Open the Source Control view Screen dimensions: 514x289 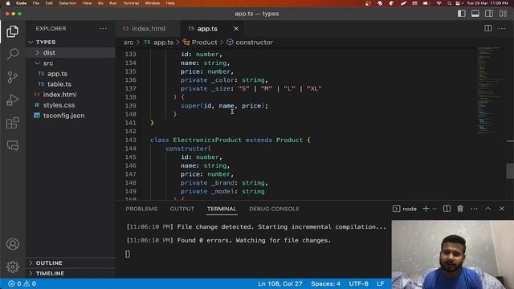[13, 77]
